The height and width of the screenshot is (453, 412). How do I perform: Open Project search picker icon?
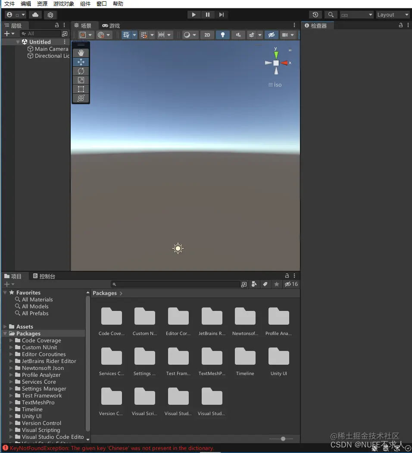(x=244, y=285)
